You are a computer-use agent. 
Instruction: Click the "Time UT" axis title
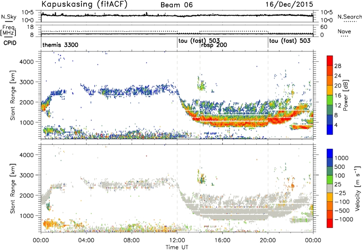click(x=177, y=247)
